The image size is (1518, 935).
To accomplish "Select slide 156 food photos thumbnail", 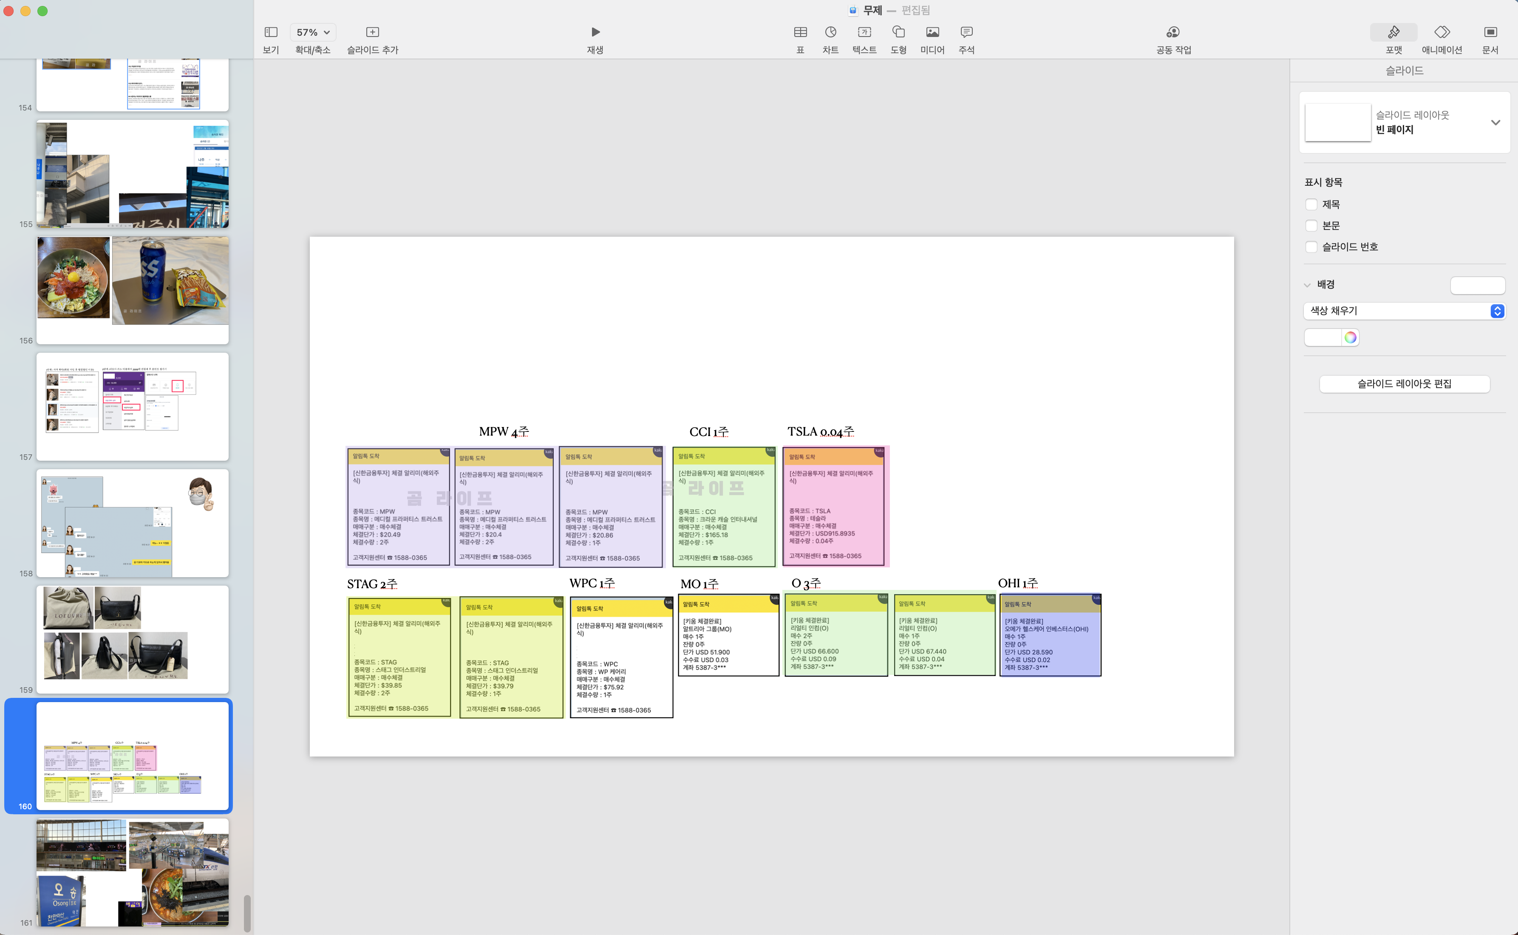I will tap(132, 290).
